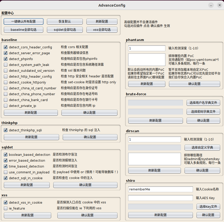
Task: Enable the detect_system_path_leak check
Action: coord(6,65)
